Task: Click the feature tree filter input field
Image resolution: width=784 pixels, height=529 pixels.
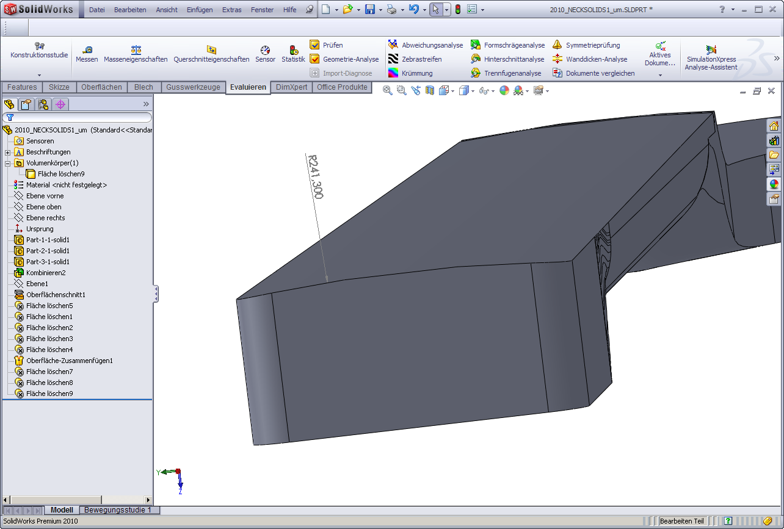Action: tap(79, 117)
